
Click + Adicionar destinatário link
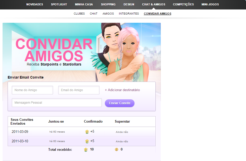pos(122,90)
